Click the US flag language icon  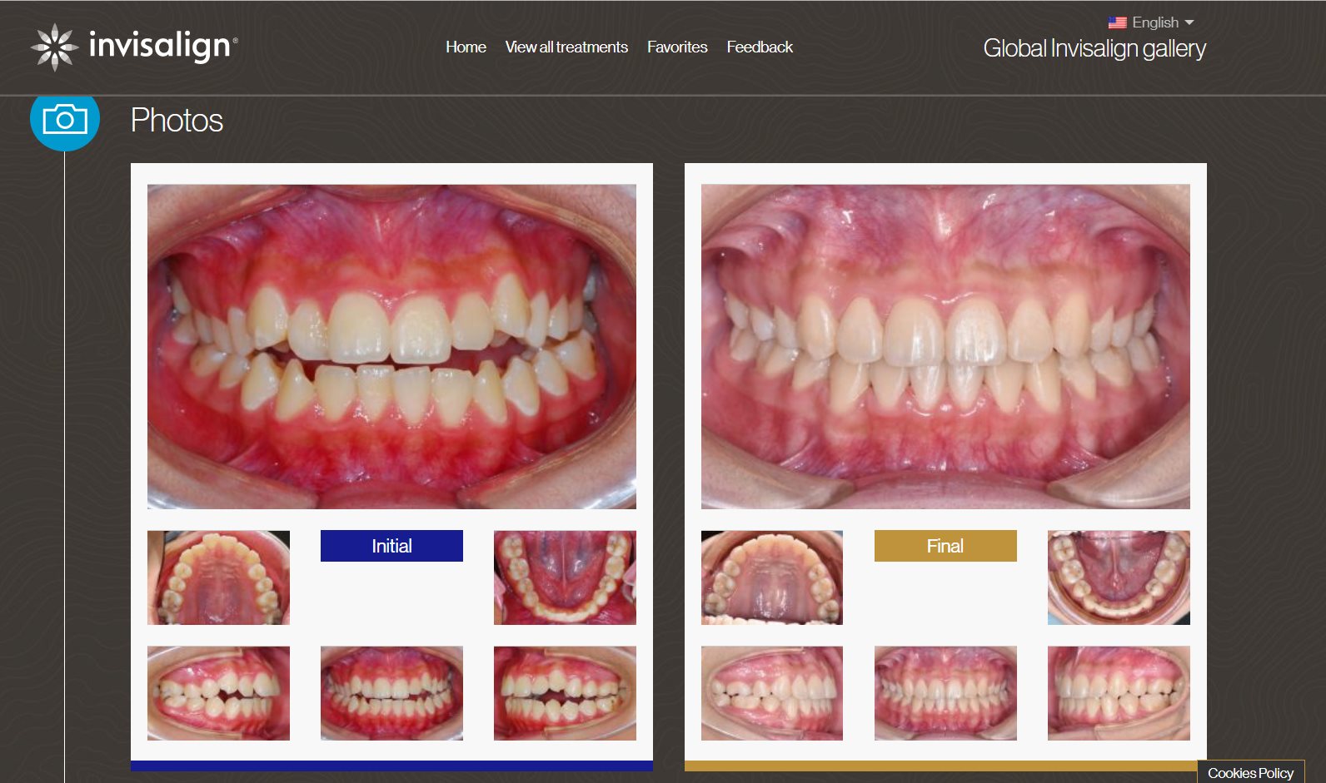click(1117, 22)
